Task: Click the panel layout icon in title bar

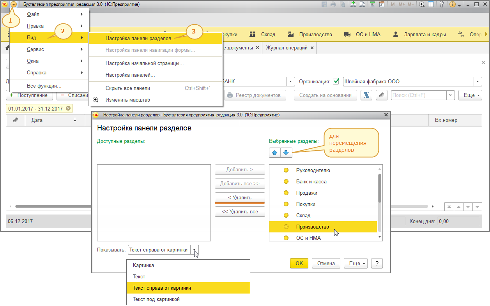Action: click(431, 4)
